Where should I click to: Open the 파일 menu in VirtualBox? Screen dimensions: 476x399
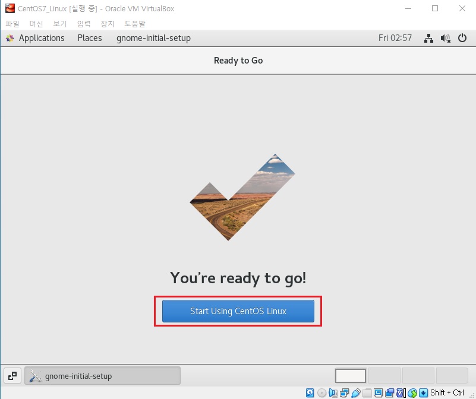pyautogui.click(x=12, y=23)
